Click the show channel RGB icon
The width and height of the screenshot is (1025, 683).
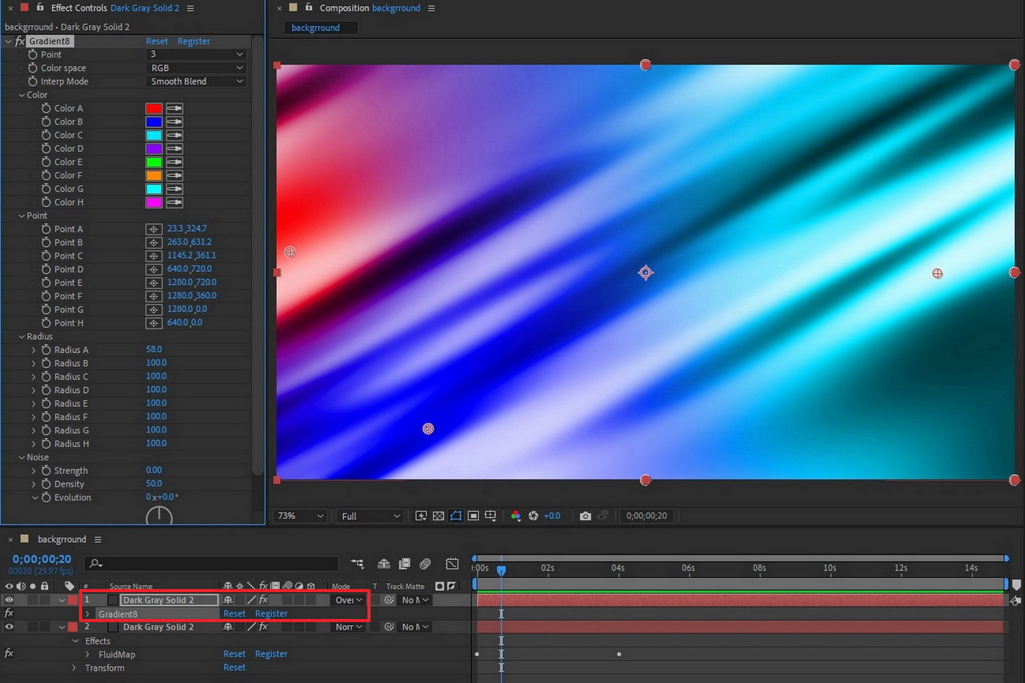[516, 516]
